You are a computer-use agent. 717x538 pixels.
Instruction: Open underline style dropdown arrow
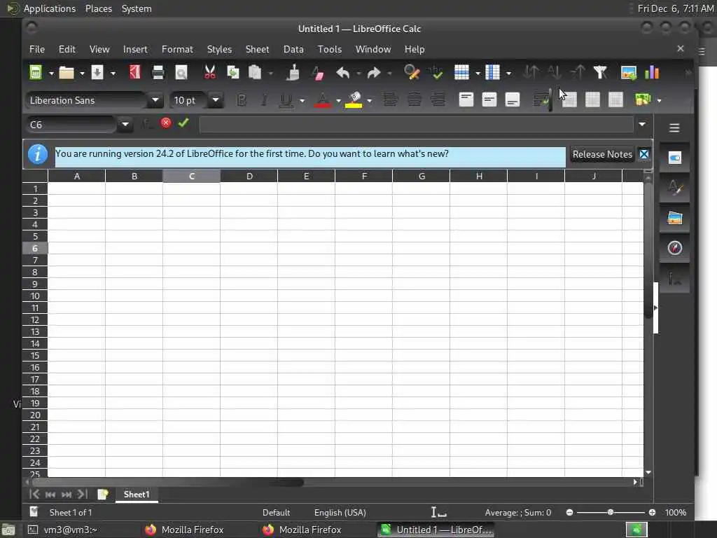tap(302, 100)
